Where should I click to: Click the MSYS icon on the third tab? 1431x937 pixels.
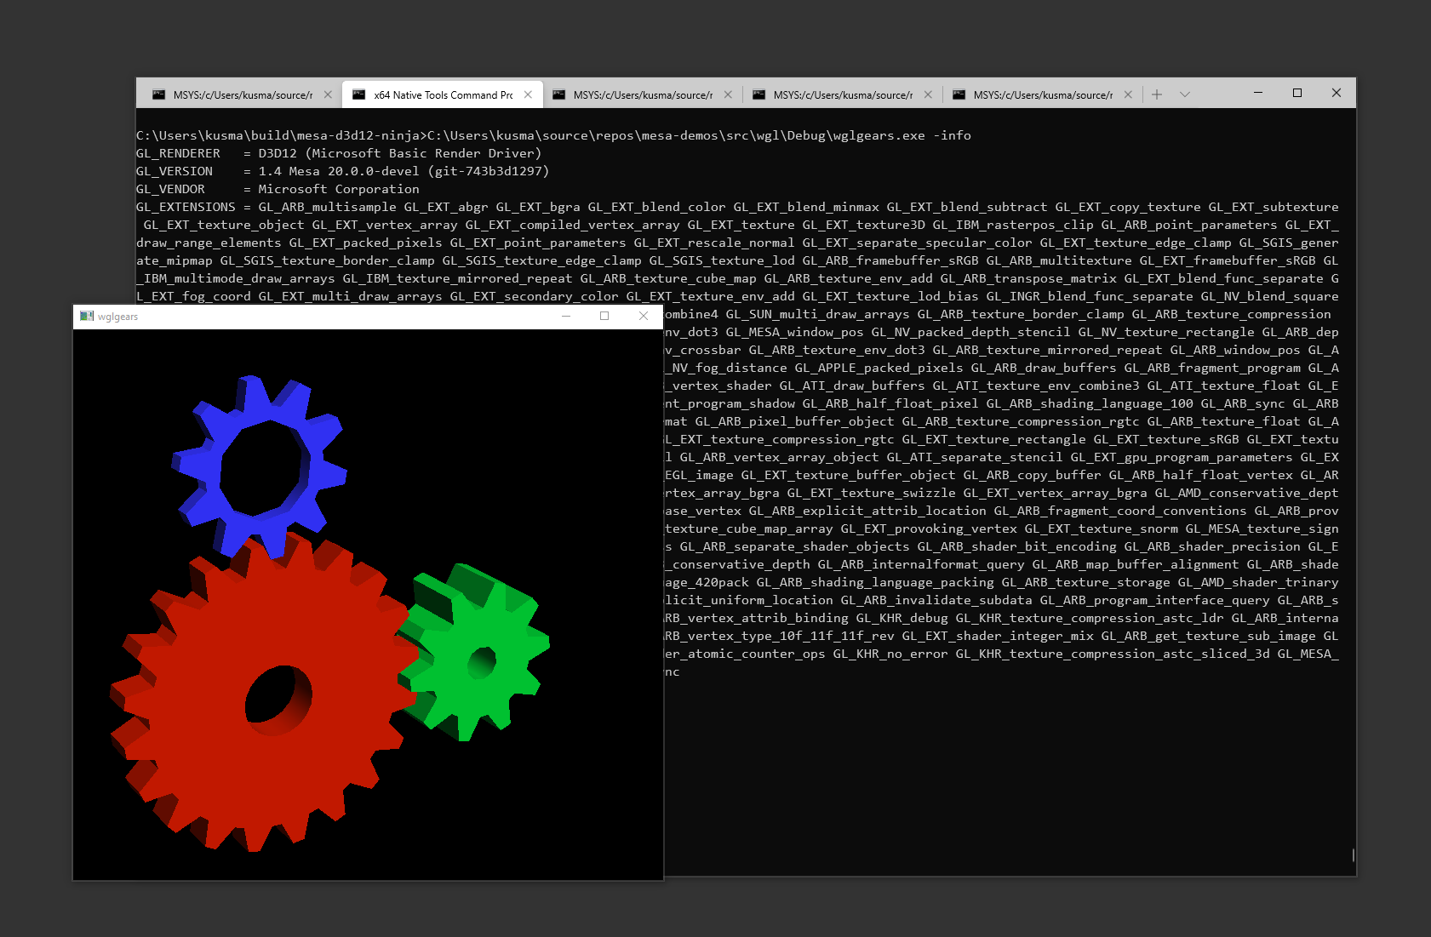pos(561,94)
